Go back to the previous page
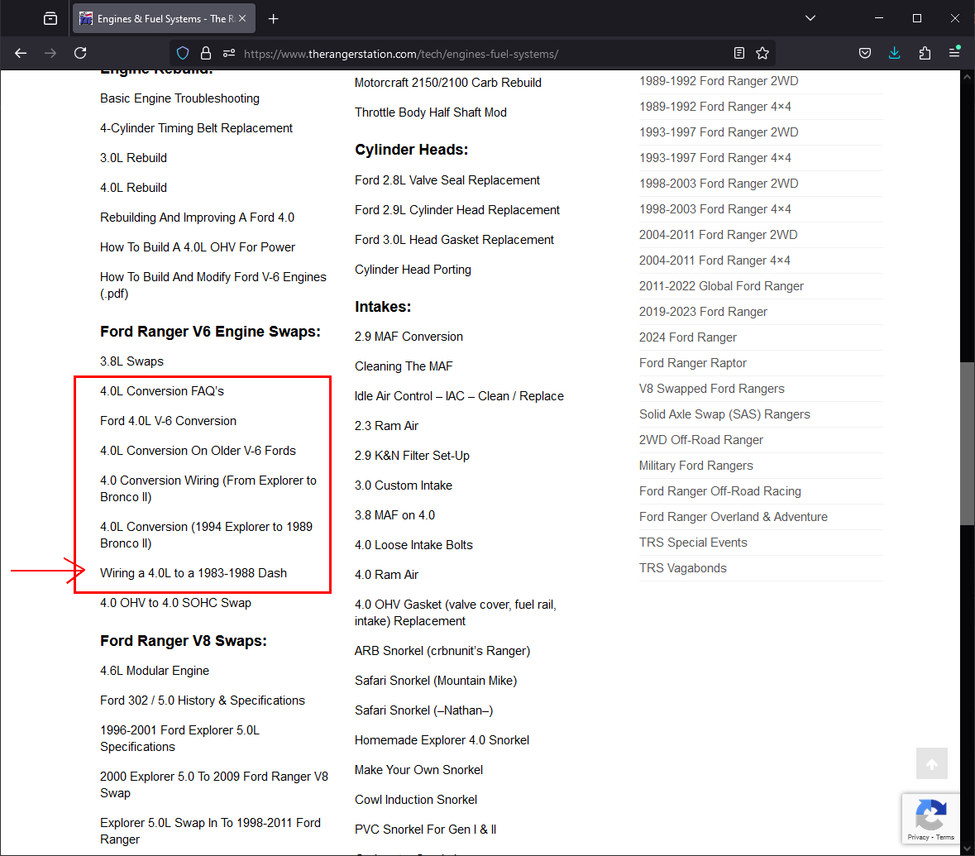Image resolution: width=975 pixels, height=856 pixels. (x=21, y=54)
